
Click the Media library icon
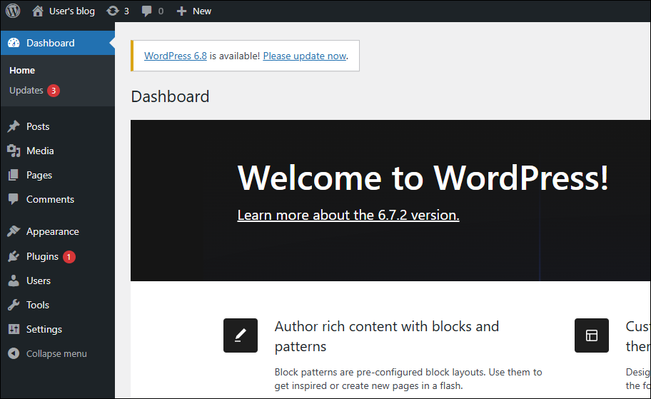tap(14, 151)
